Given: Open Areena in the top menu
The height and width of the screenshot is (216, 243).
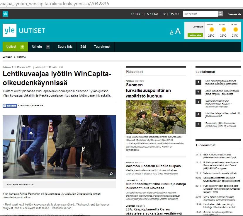Looking at the screenshot, I should [x=152, y=14].
